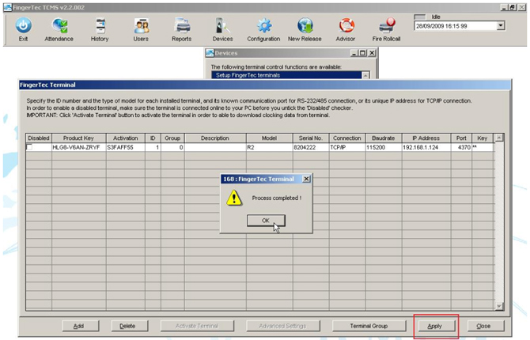Screen dimensions: 530x340
Task: Select IP address cell 192.168.1.124
Action: [426, 147]
